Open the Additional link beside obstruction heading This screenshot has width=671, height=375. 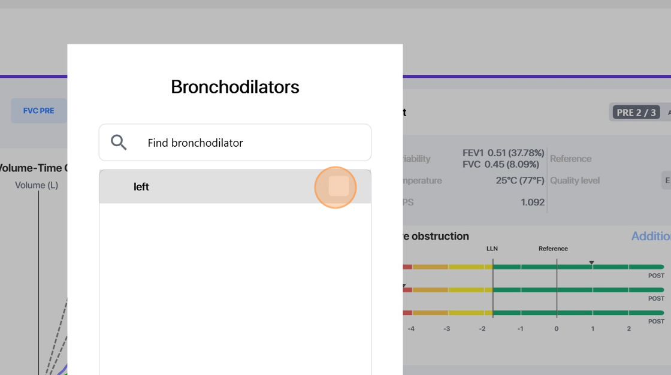651,236
